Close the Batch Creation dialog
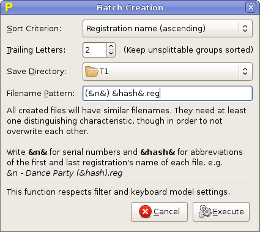 pyautogui.click(x=251, y=7)
